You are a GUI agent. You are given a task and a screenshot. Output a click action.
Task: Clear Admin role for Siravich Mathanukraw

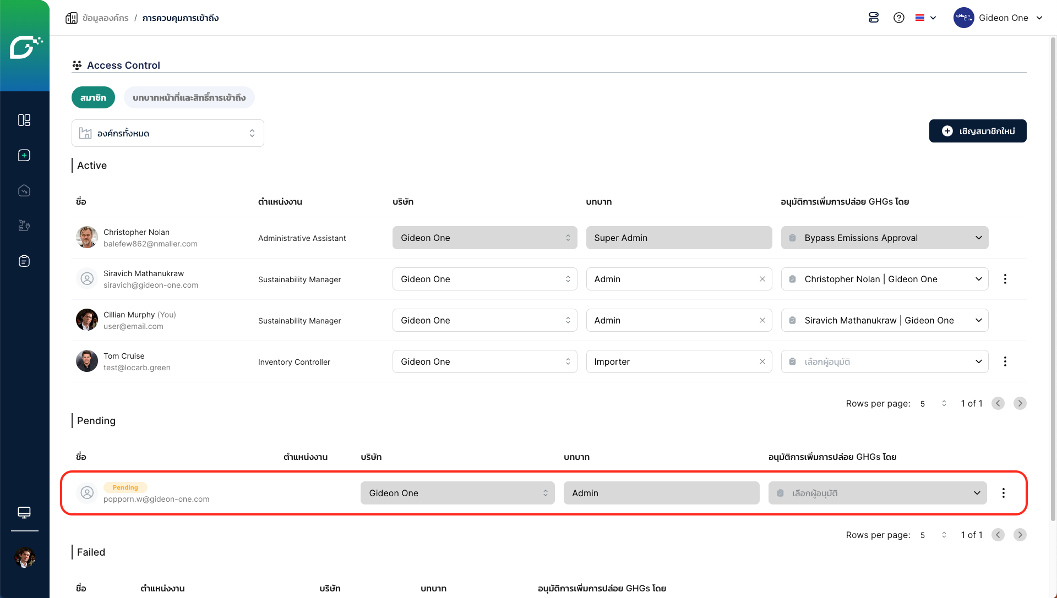pyautogui.click(x=762, y=279)
